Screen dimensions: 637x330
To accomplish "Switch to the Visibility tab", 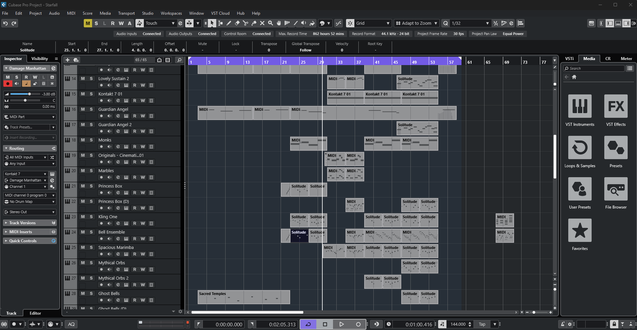I will coord(40,59).
